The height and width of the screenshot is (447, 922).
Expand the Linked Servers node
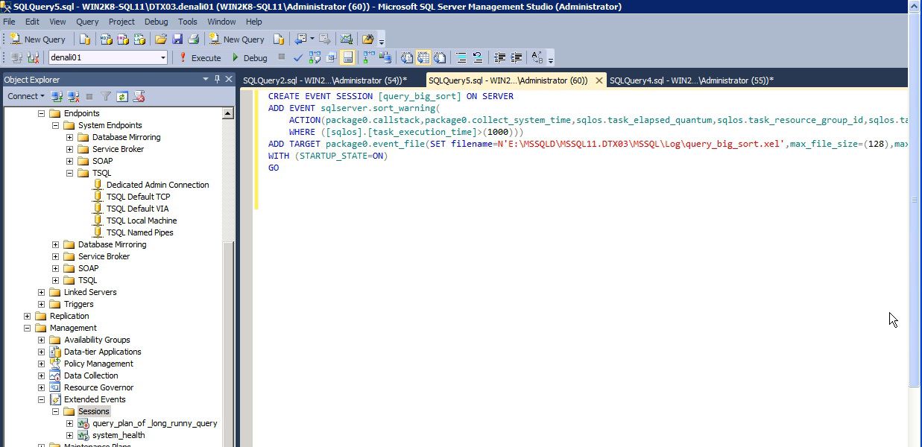click(x=41, y=292)
